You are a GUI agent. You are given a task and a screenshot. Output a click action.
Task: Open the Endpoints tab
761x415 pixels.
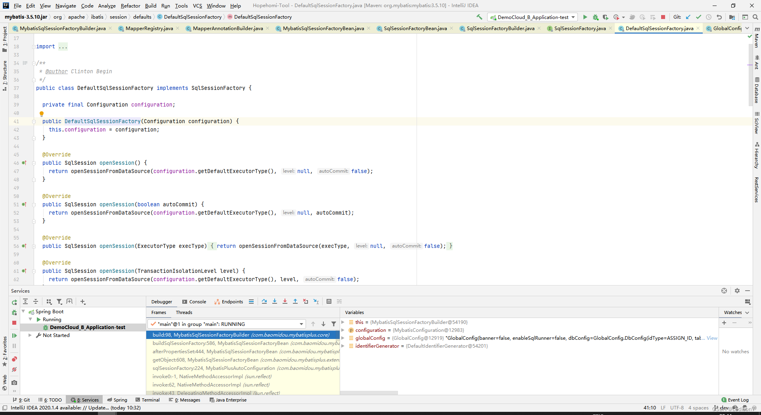[229, 302]
